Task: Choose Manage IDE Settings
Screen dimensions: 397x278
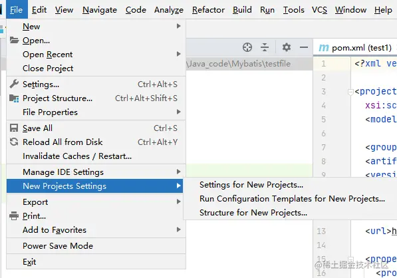Action: coord(96,172)
